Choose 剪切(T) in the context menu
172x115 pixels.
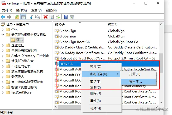tap(101, 82)
